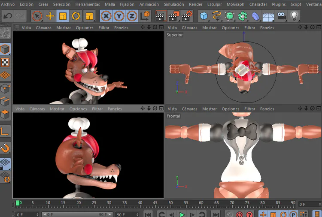Toggle the coordinate system icon
The width and height of the screenshot is (322, 217).
click(x=145, y=16)
